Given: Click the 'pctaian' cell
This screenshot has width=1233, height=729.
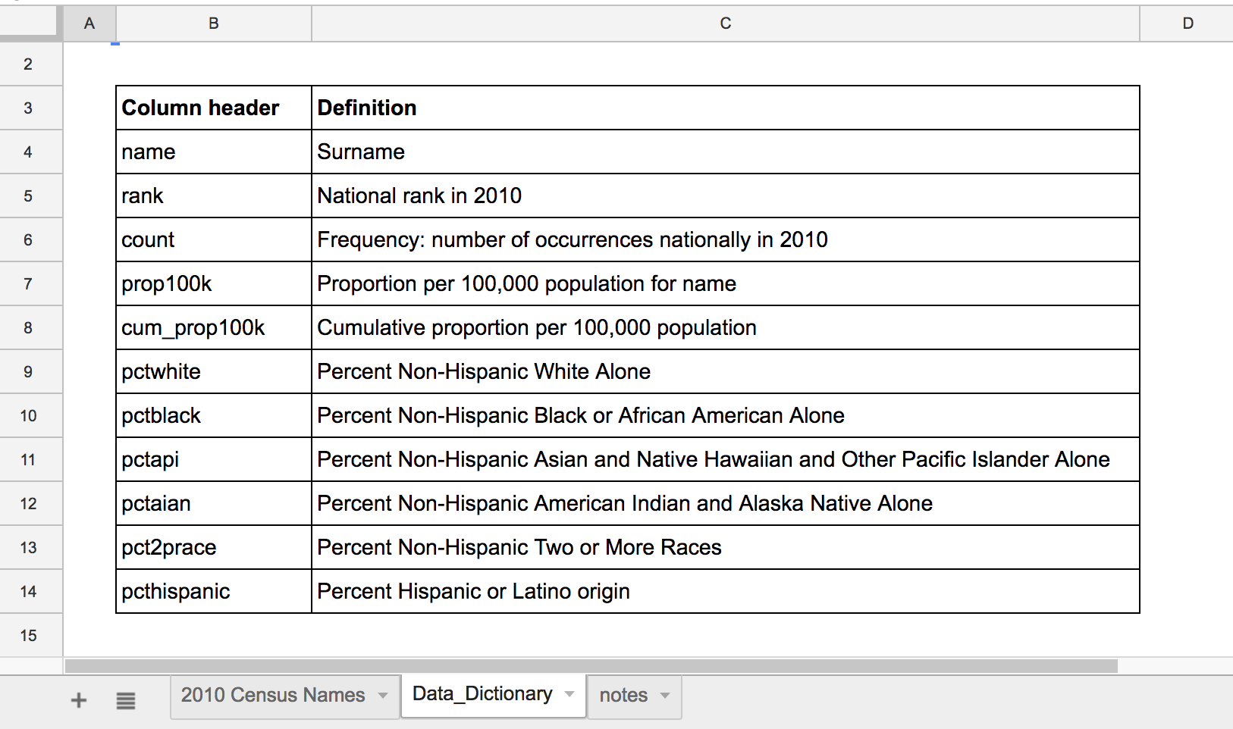Looking at the screenshot, I should [x=214, y=503].
